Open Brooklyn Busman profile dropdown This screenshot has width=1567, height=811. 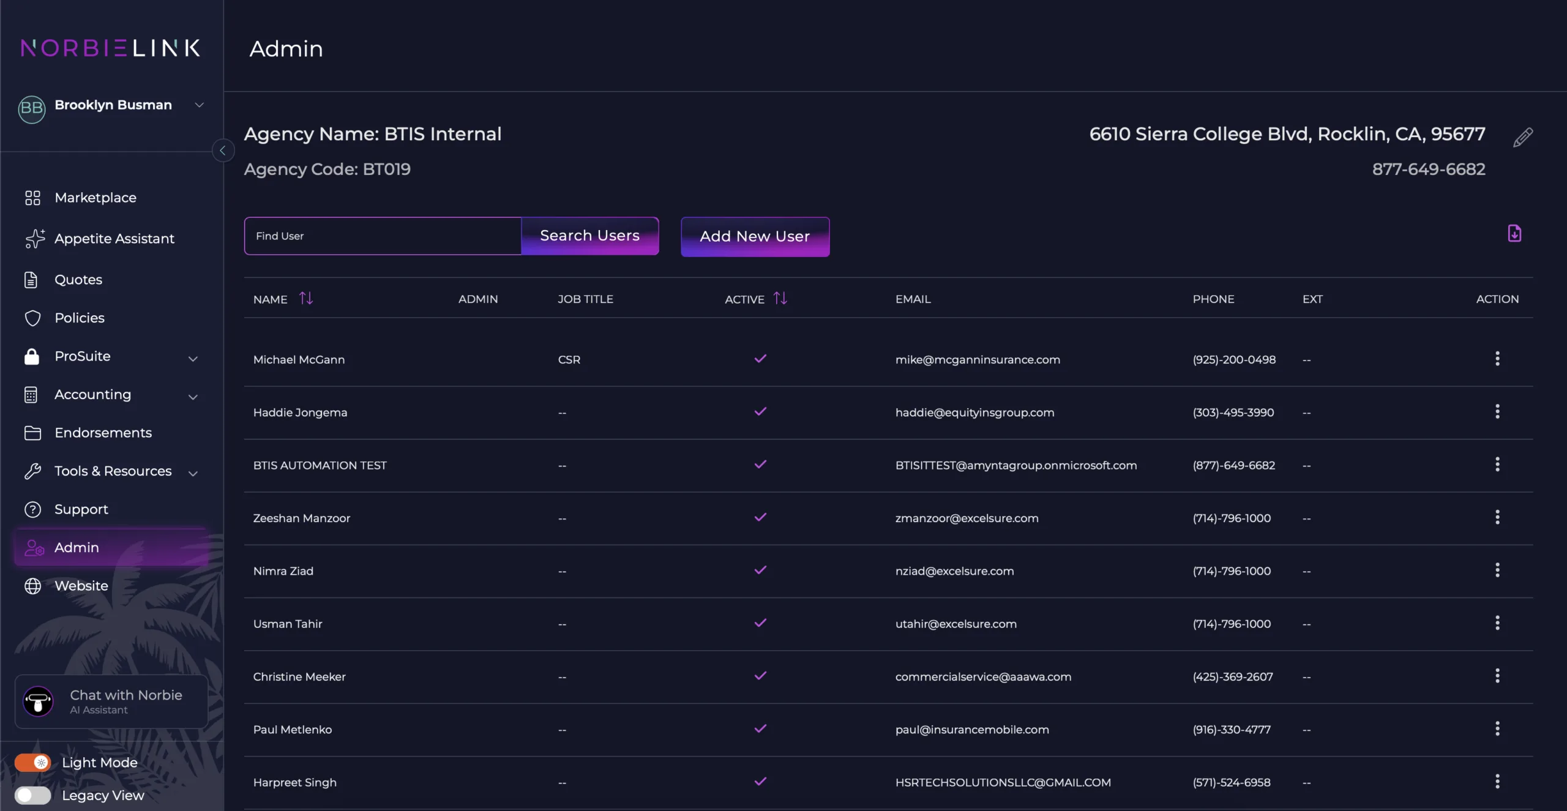(x=199, y=105)
